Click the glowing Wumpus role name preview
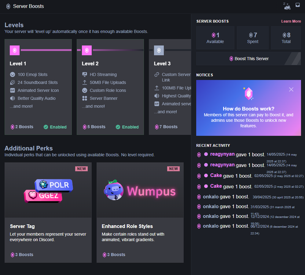The width and height of the screenshot is (305, 275). point(151,191)
